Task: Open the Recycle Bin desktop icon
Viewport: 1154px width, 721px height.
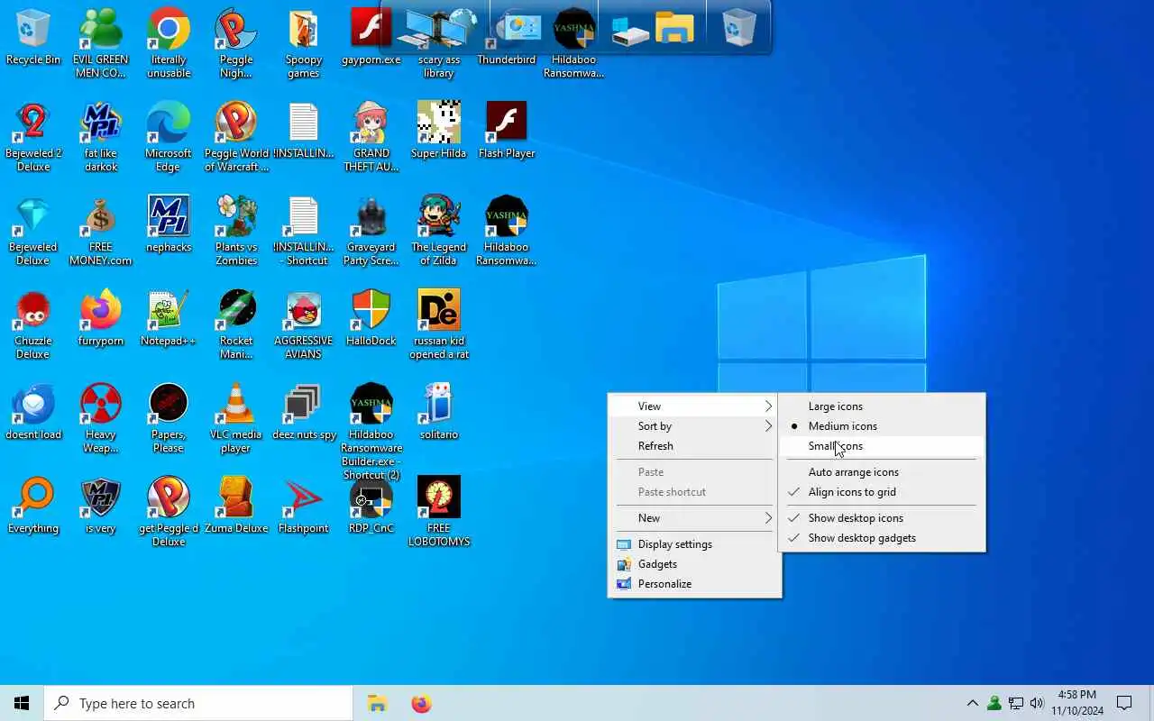Action: pos(33,37)
